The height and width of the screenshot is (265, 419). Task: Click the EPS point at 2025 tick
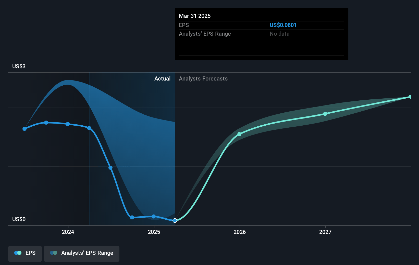tap(154, 217)
